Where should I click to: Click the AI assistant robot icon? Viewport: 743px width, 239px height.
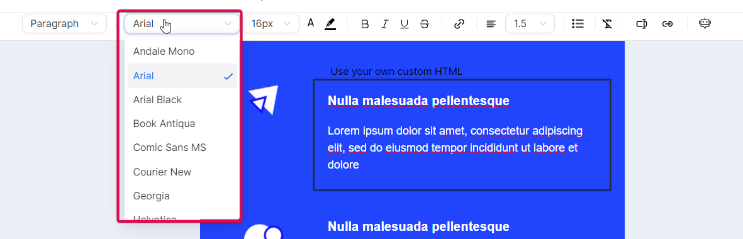coord(705,24)
